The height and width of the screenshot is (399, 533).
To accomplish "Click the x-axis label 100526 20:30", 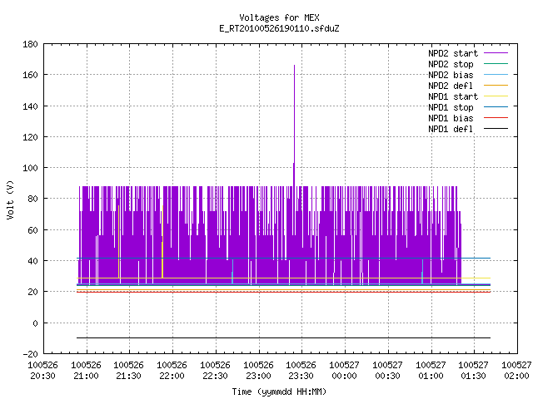I will coord(42,371).
